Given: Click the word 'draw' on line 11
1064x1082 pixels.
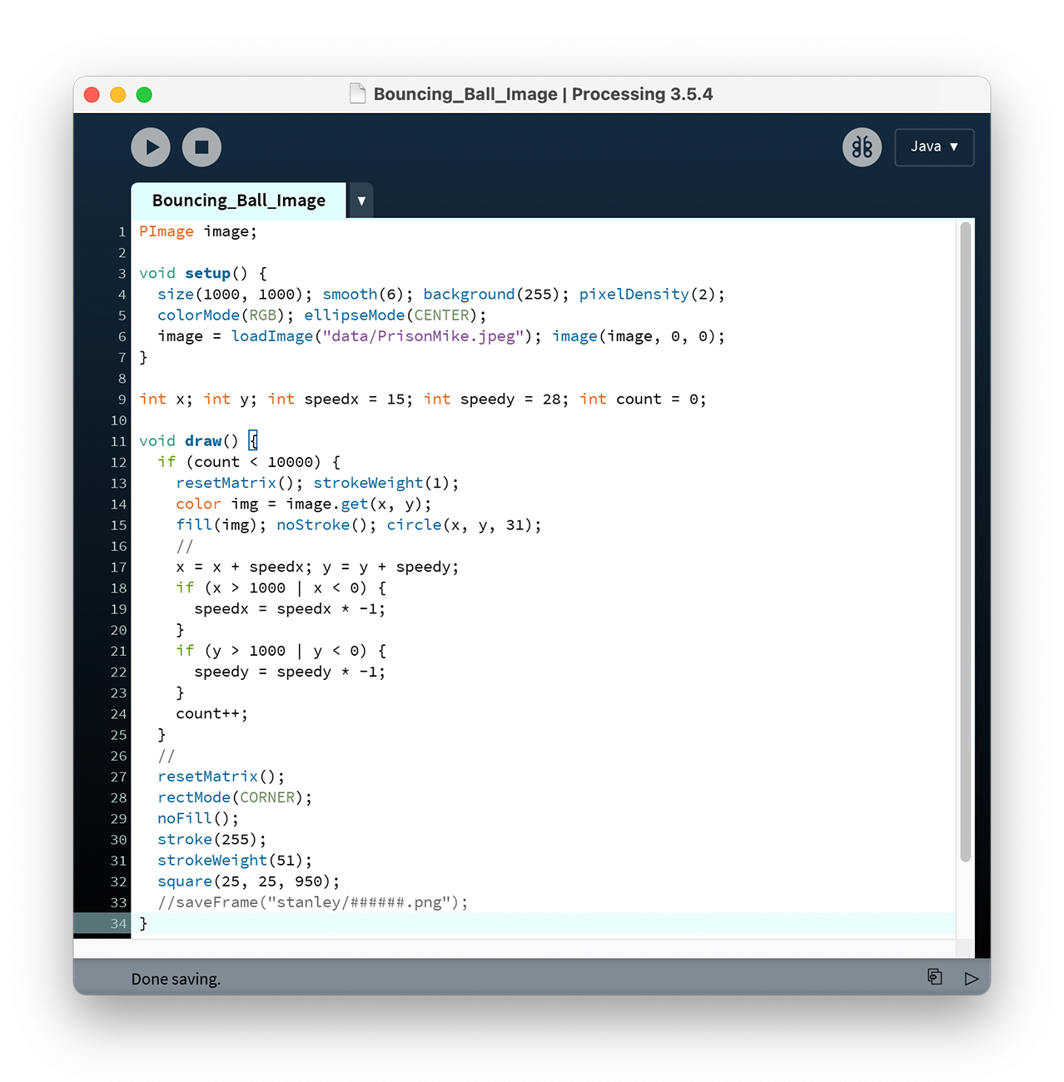Looking at the screenshot, I should pyautogui.click(x=203, y=440).
